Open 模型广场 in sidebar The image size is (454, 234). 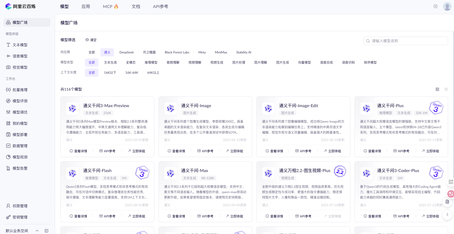(27, 22)
